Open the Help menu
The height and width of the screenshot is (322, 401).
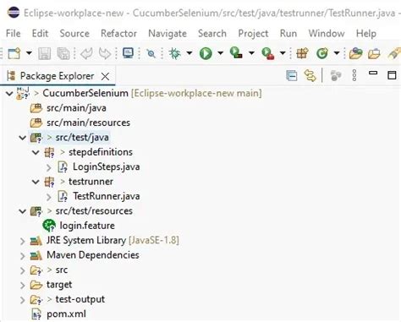tap(366, 34)
